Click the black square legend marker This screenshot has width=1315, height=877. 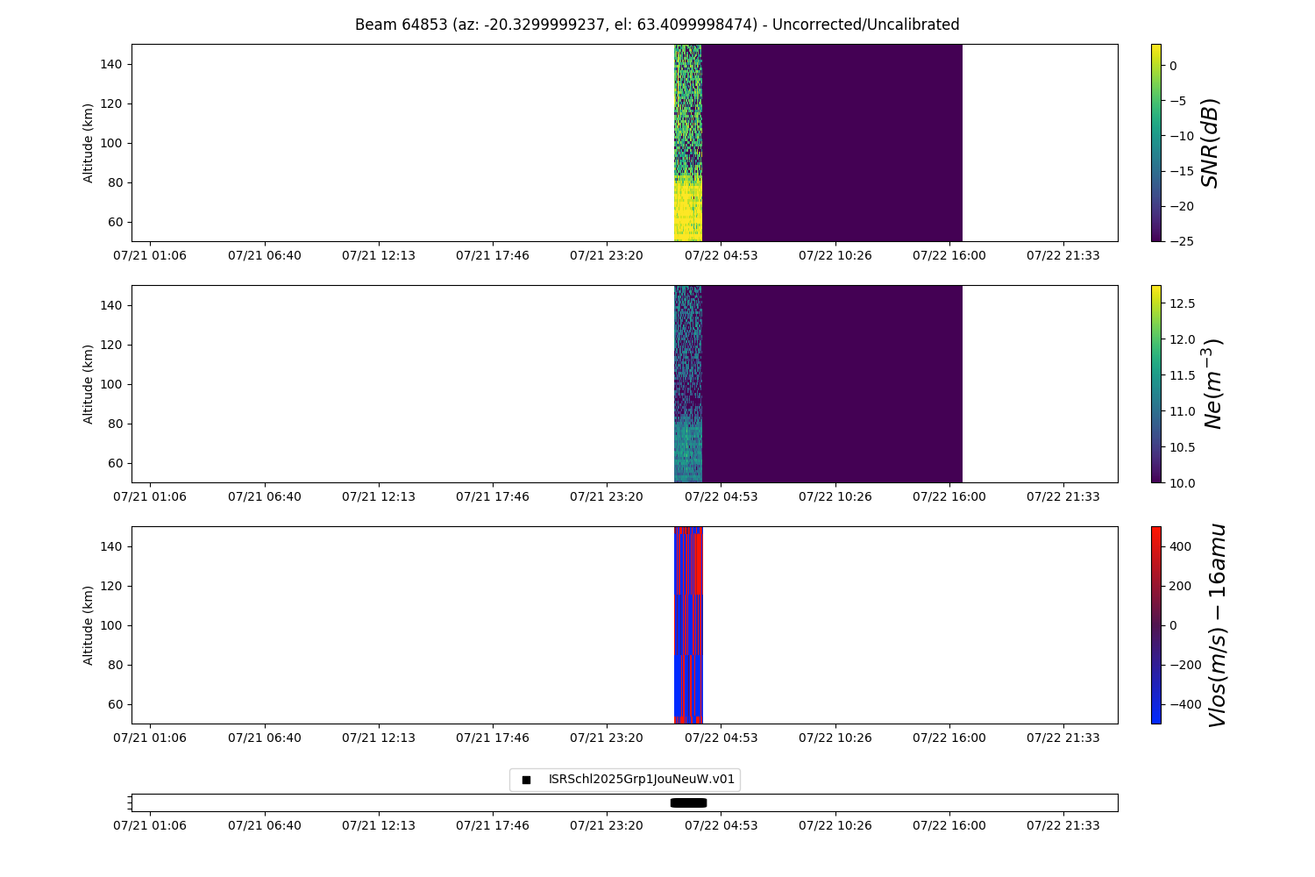526,780
